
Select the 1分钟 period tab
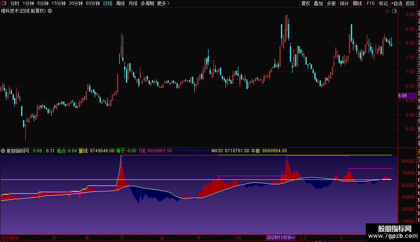click(28, 3)
